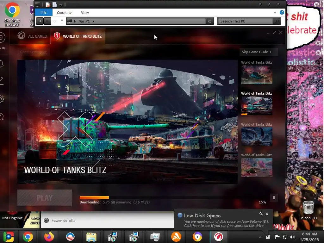The height and width of the screenshot is (243, 324).
Task: Open the orange Avast taskbar icon
Action: 176,237
